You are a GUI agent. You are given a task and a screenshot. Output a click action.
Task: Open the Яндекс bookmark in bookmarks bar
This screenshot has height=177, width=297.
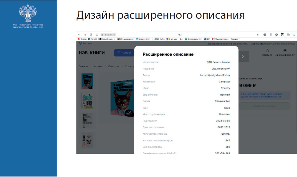(82, 39)
